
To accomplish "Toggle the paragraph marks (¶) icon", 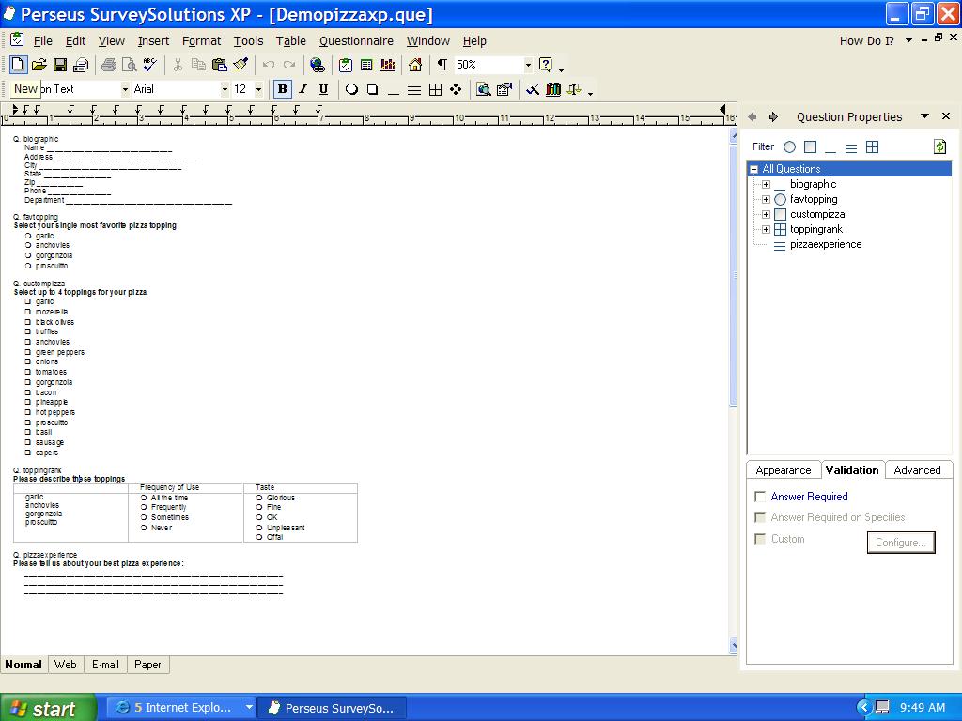I will pyautogui.click(x=442, y=65).
